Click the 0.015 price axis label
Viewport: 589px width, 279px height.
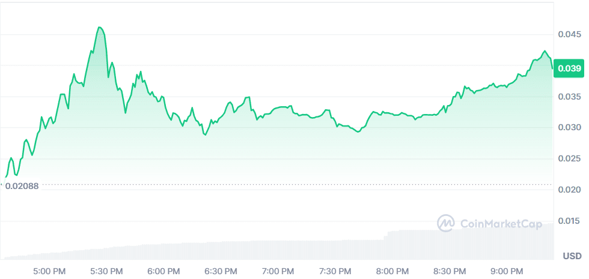[x=569, y=221]
